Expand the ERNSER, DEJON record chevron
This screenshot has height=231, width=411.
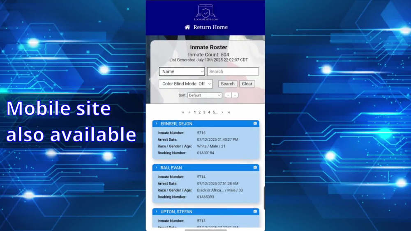pyautogui.click(x=157, y=124)
